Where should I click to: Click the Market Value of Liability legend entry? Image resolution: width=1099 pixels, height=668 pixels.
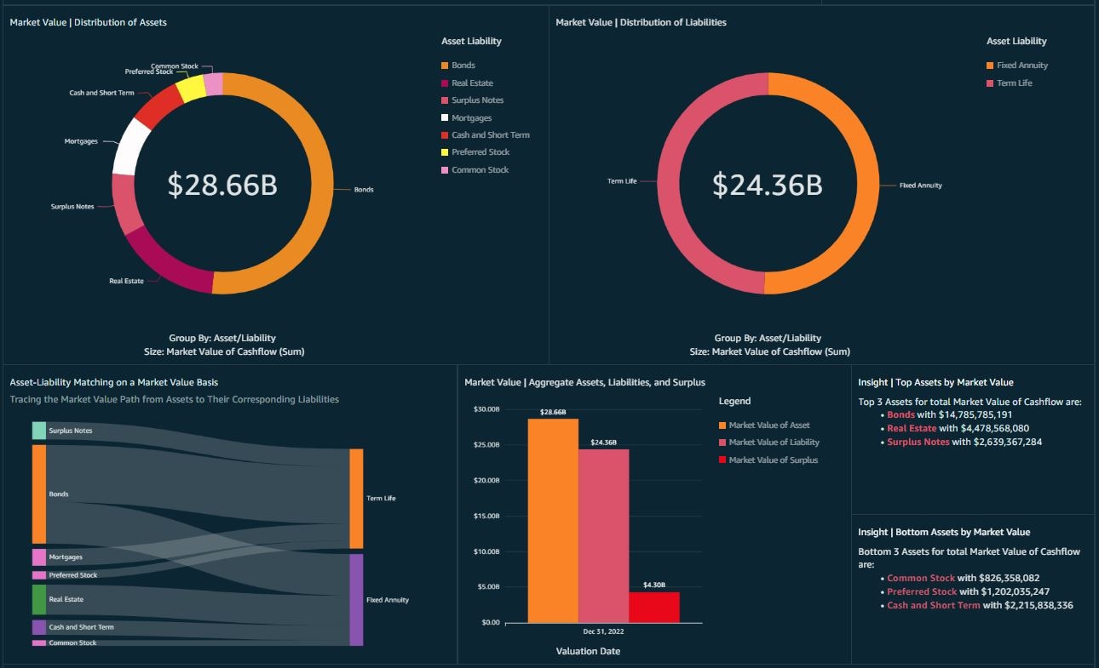(774, 442)
